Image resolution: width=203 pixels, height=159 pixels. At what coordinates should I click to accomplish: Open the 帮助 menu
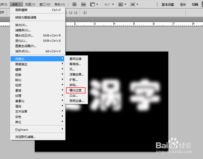tap(59, 4)
